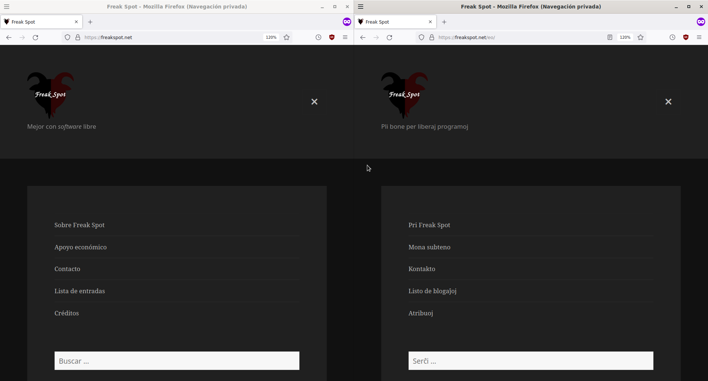708x381 pixels.
Task: Click the 'Mejor con software libre' tagline
Action: 62,127
